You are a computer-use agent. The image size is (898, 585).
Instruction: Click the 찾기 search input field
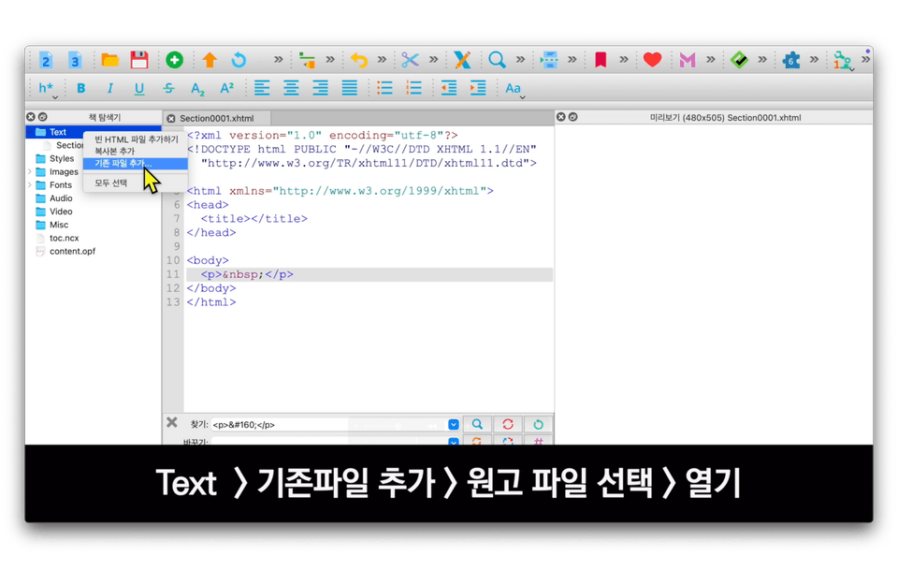pyautogui.click(x=328, y=425)
